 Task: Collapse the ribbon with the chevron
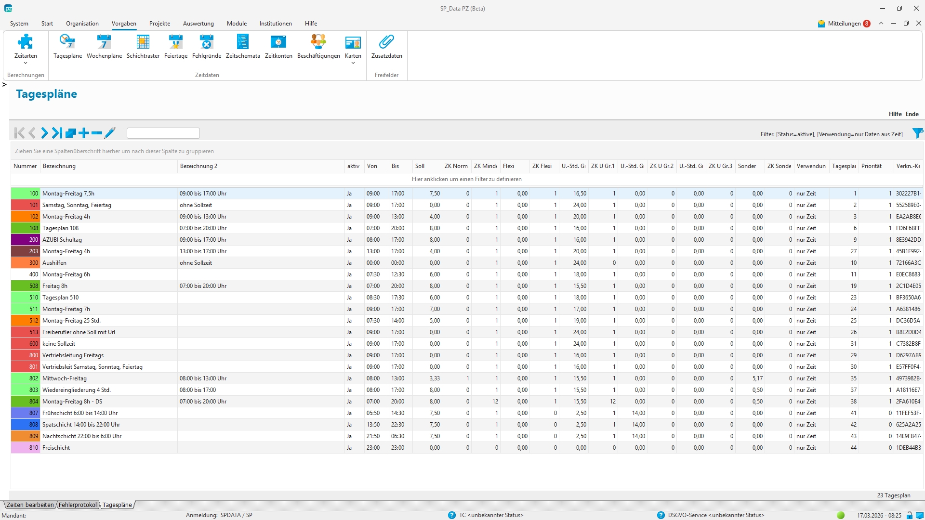(x=881, y=24)
